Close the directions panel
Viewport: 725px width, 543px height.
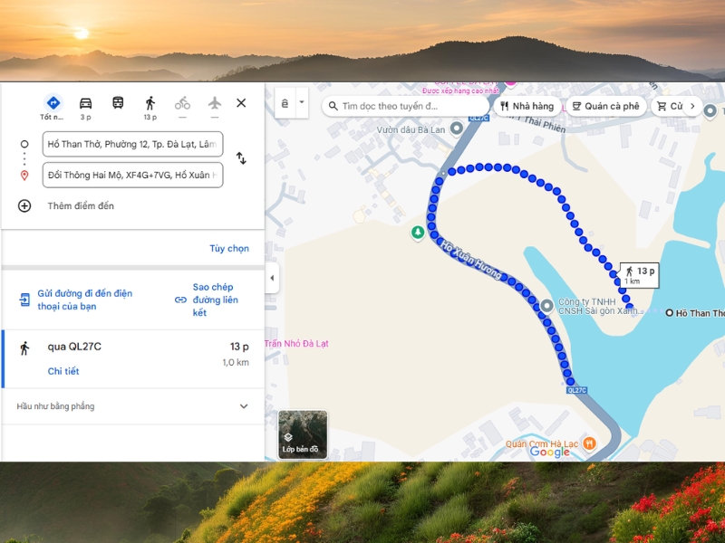(241, 103)
